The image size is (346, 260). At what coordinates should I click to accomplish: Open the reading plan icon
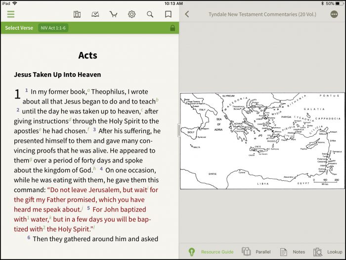coord(95,14)
